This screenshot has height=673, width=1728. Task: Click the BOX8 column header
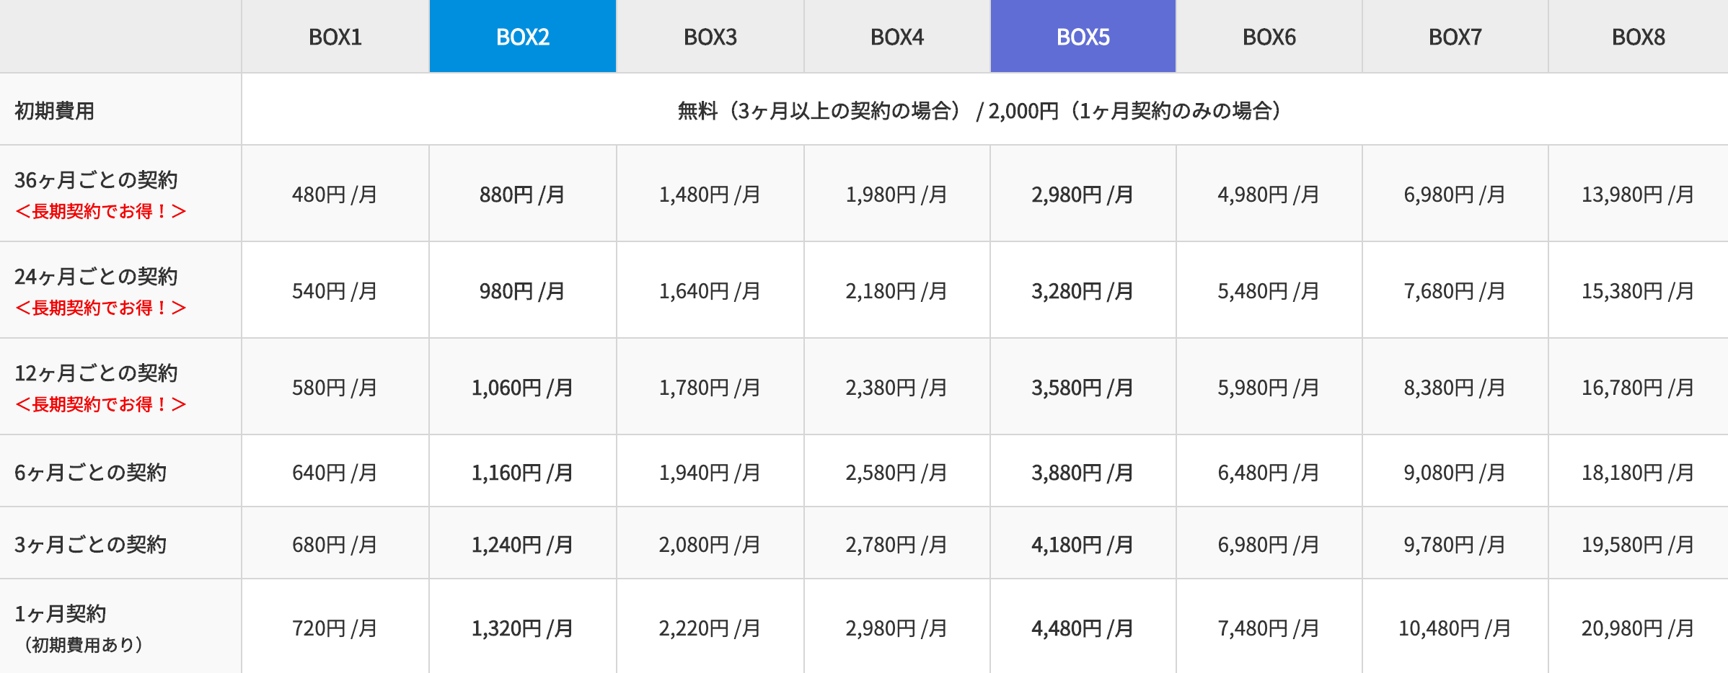pos(1639,37)
